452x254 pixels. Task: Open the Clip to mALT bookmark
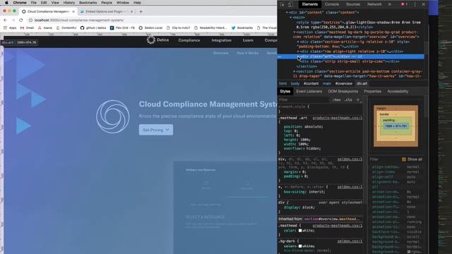coord(178,28)
